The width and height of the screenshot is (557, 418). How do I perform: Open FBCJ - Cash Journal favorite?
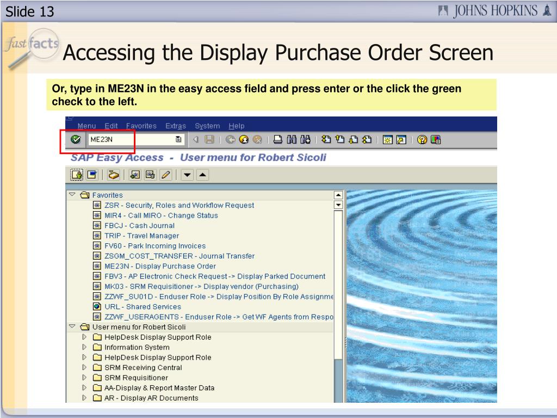click(x=139, y=225)
